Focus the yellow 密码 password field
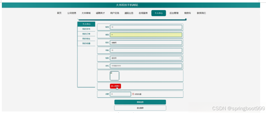Viewport: 266px width, 113px height. tap(146, 35)
